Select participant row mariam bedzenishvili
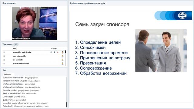194x109 pixels. [33, 64]
